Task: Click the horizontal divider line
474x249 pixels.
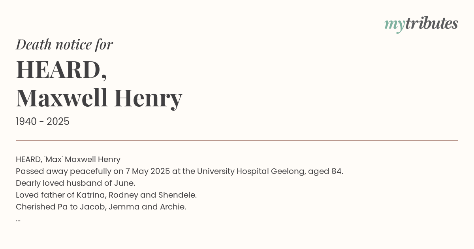Action: [237, 140]
